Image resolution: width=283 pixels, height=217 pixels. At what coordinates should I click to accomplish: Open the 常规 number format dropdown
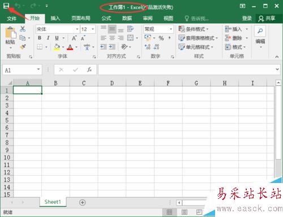(x=171, y=29)
